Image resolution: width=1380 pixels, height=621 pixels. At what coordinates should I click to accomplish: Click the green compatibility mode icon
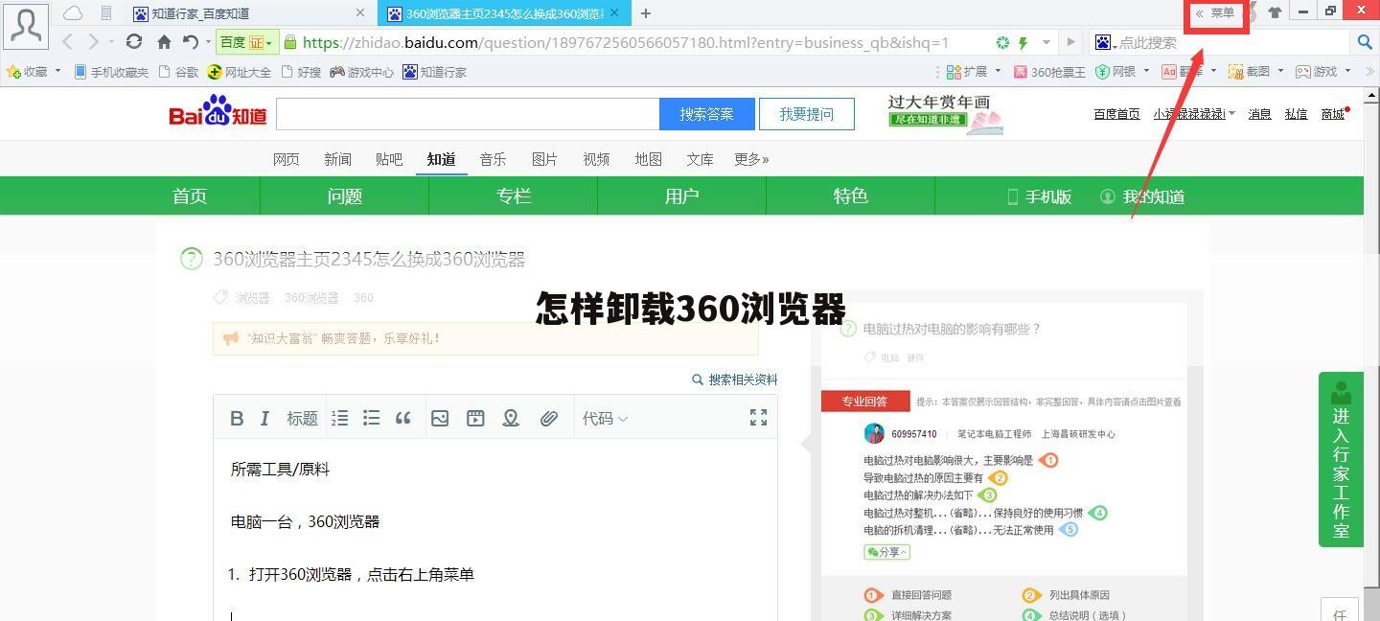(1002, 43)
